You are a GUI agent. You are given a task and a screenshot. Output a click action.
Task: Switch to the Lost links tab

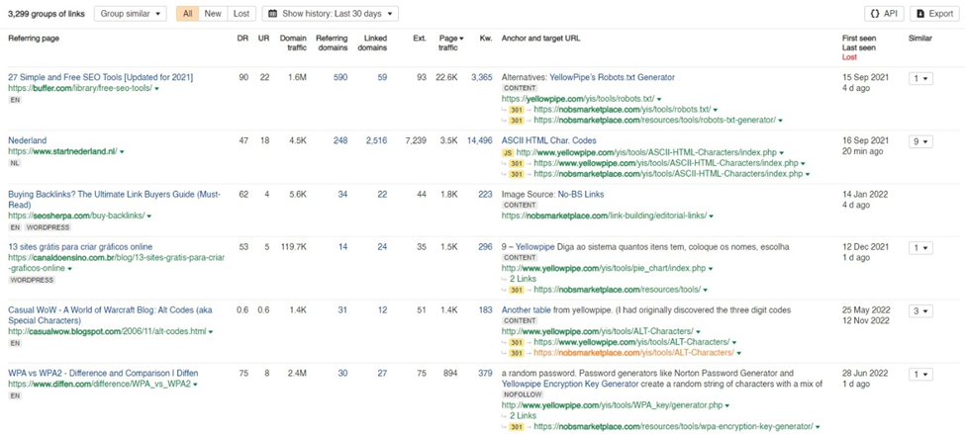pyautogui.click(x=241, y=14)
